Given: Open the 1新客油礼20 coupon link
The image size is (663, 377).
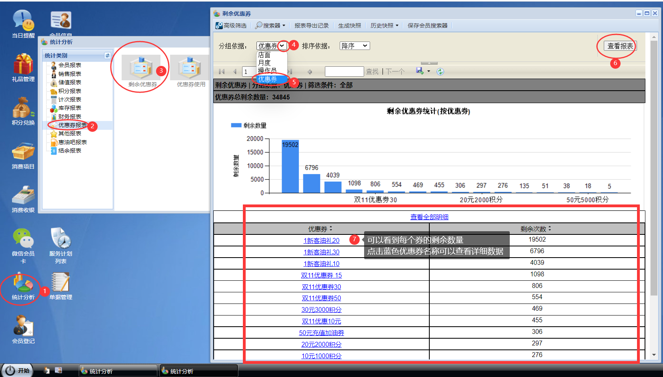Looking at the screenshot, I should pos(321,240).
